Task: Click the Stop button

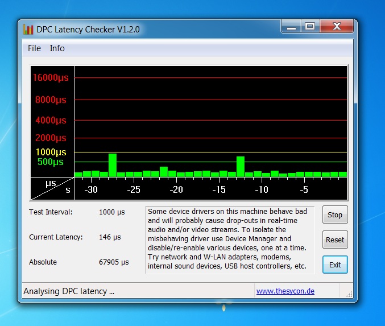Action: [335, 214]
